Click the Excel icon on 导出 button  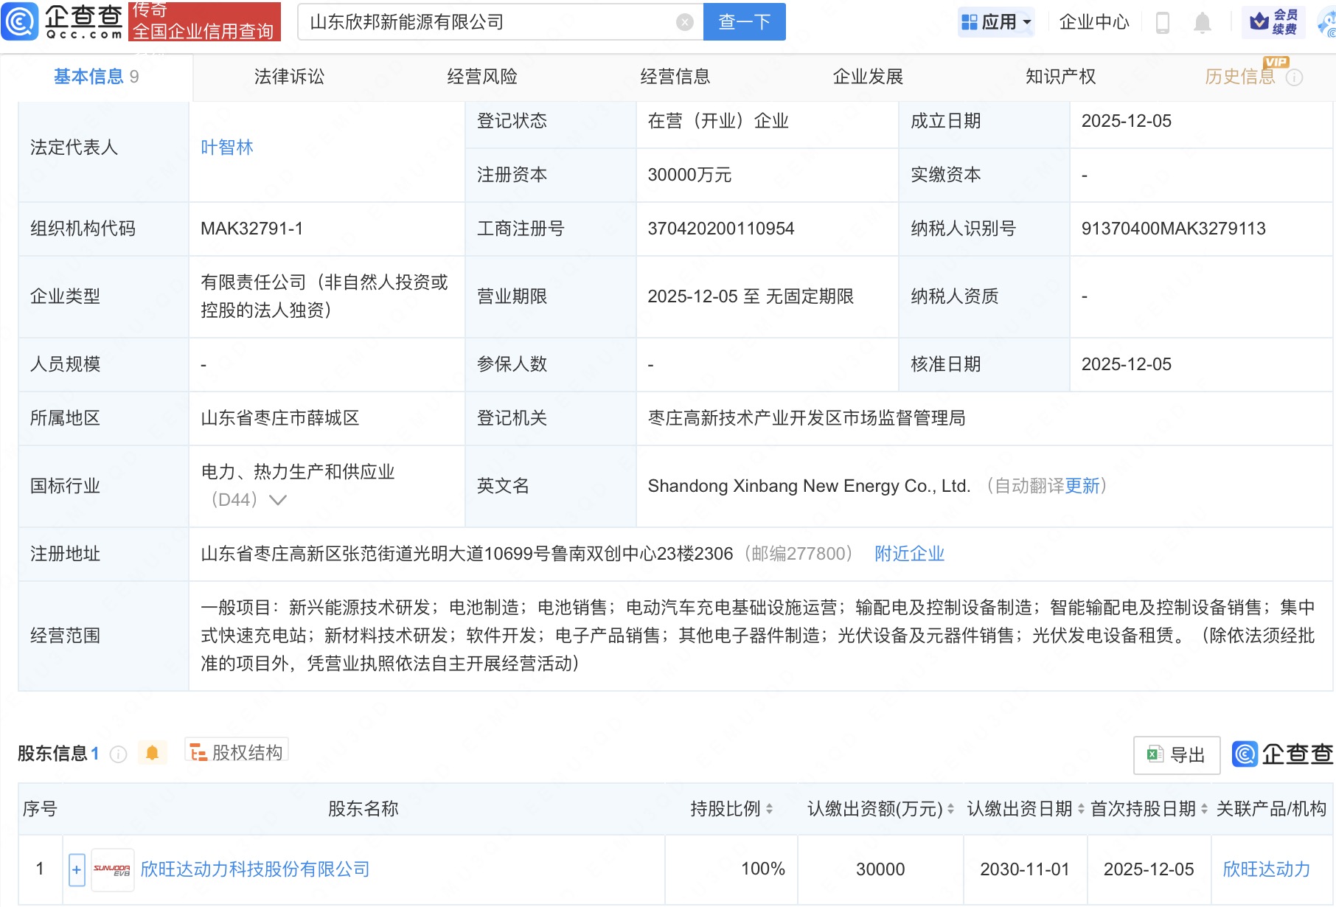(x=1155, y=755)
